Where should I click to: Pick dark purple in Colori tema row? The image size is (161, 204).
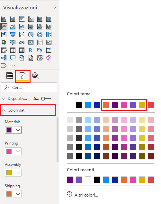(x=115, y=105)
